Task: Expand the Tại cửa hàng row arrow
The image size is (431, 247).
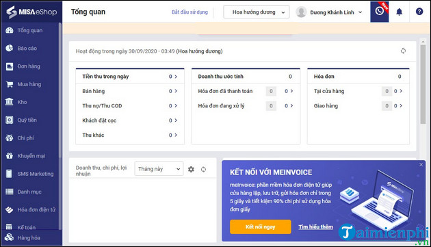Action: (x=401, y=91)
